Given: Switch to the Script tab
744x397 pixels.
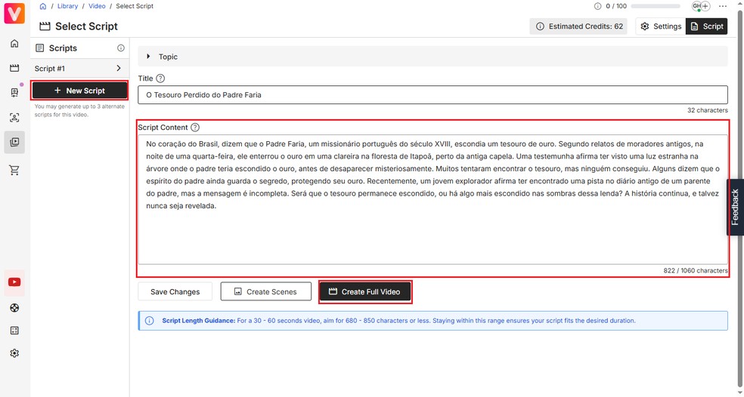Looking at the screenshot, I should click(x=706, y=26).
